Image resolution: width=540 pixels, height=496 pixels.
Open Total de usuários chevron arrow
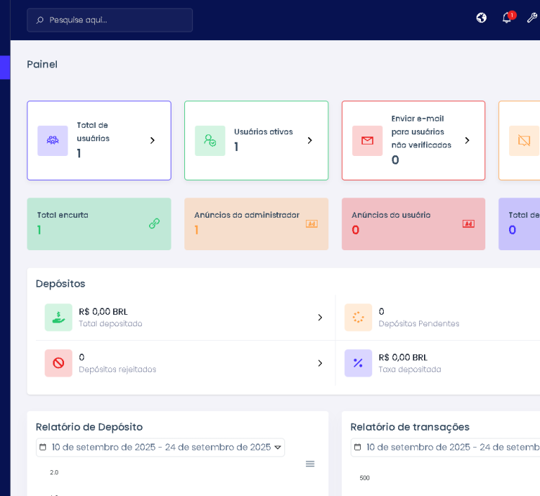click(152, 140)
